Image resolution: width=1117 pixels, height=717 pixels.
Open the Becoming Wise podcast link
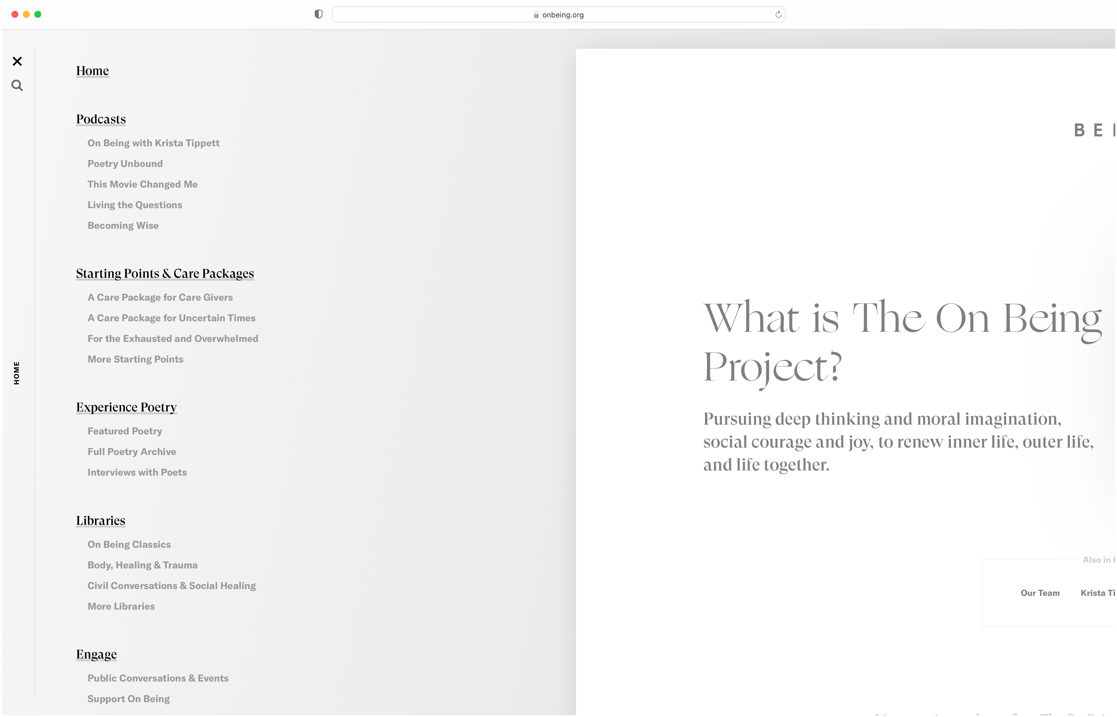tap(123, 225)
